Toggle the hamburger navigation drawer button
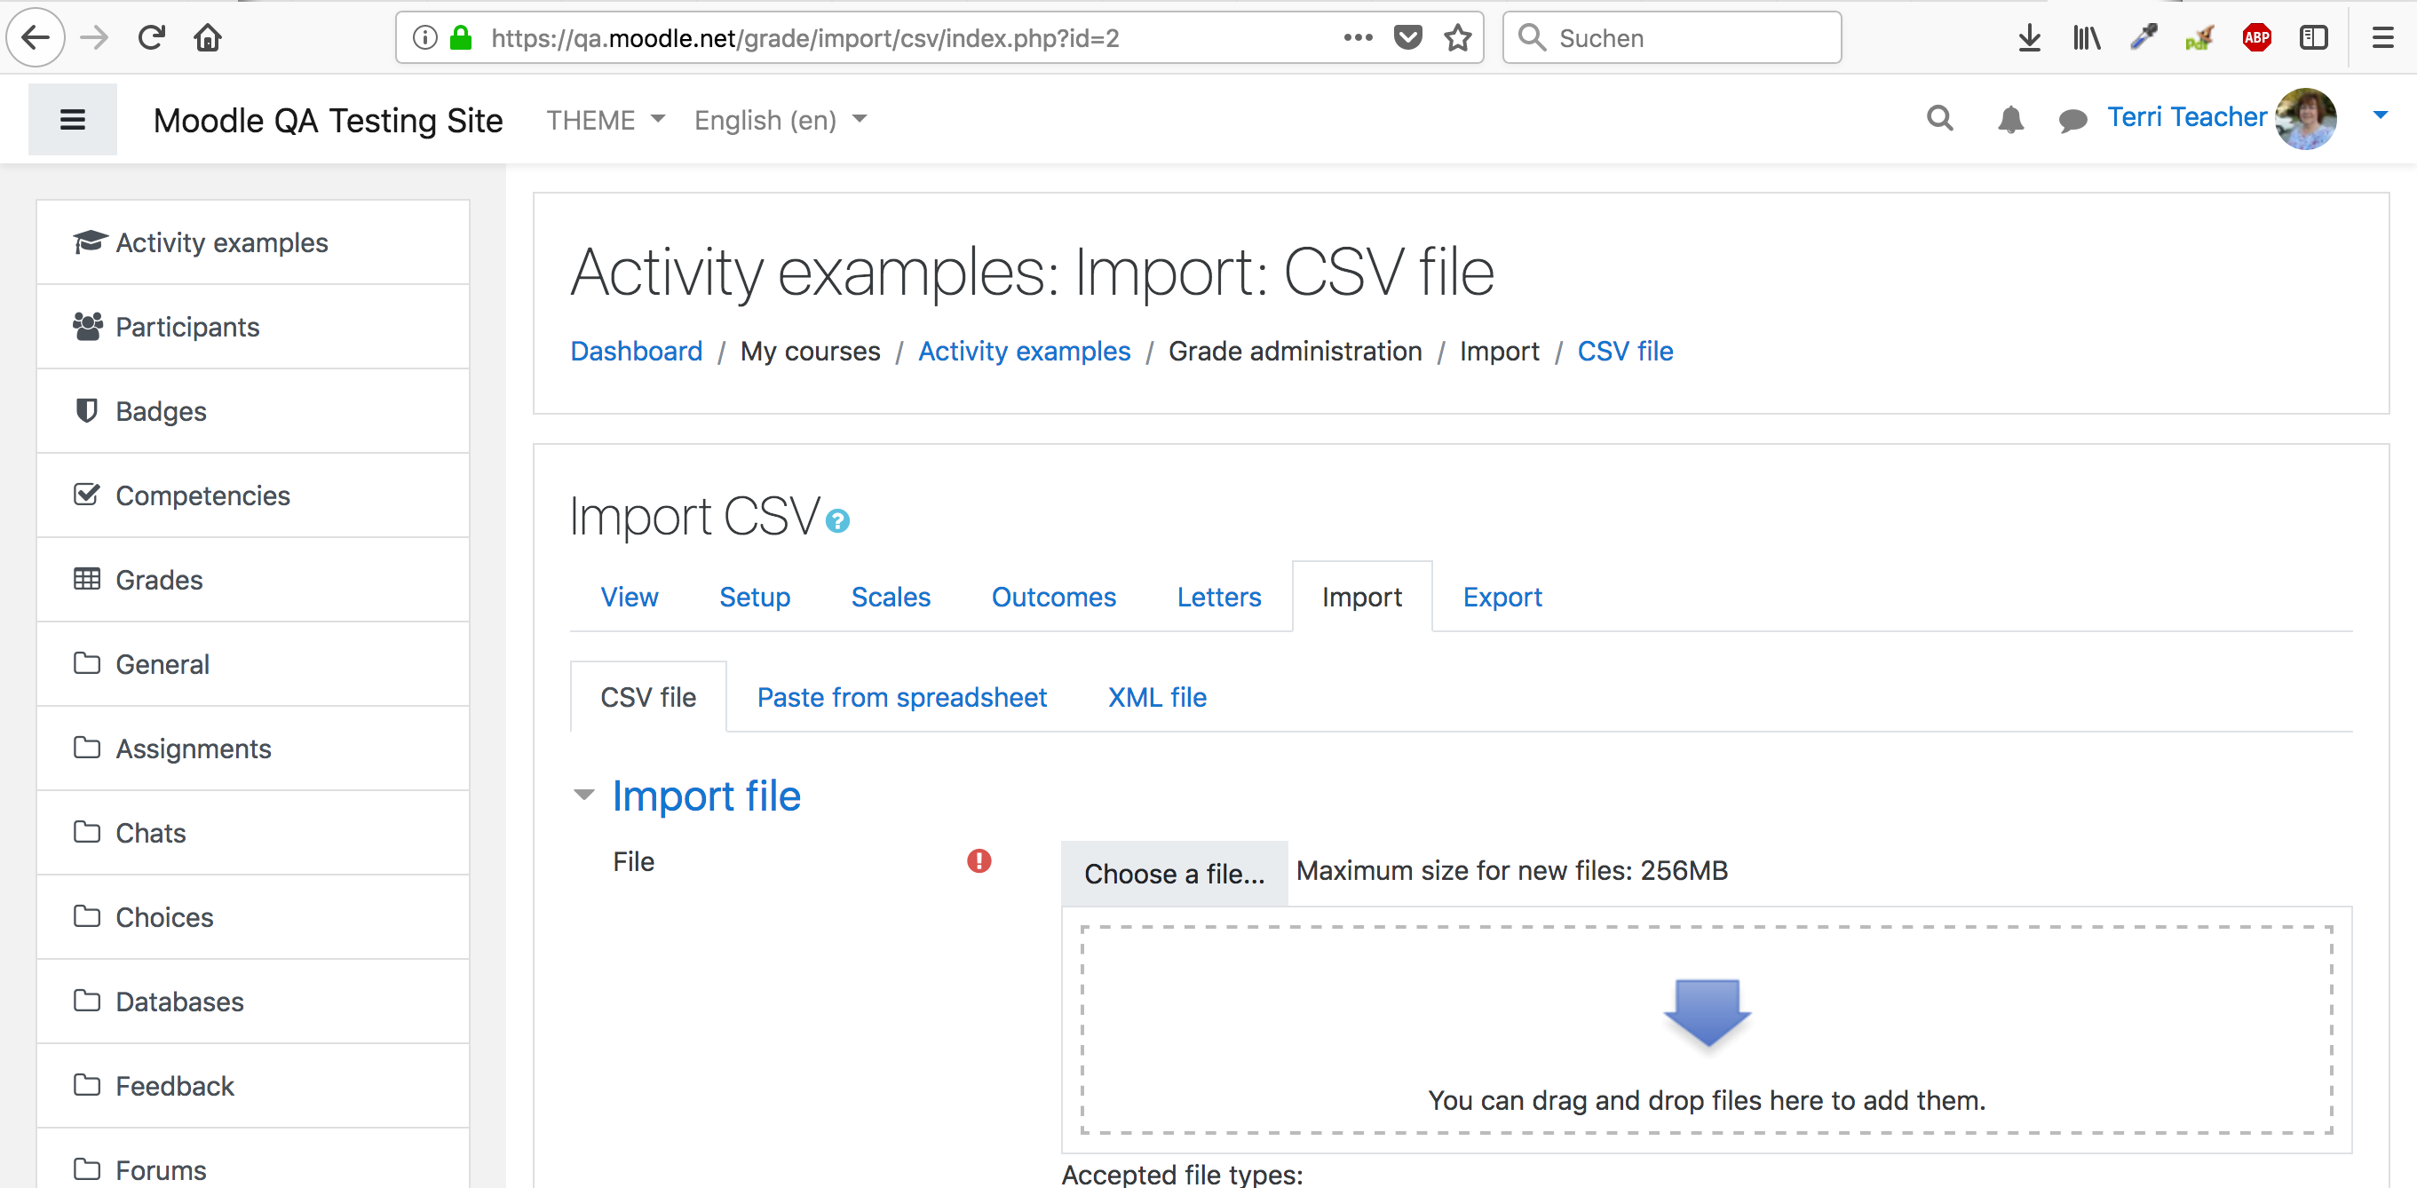The height and width of the screenshot is (1188, 2417). click(x=72, y=119)
